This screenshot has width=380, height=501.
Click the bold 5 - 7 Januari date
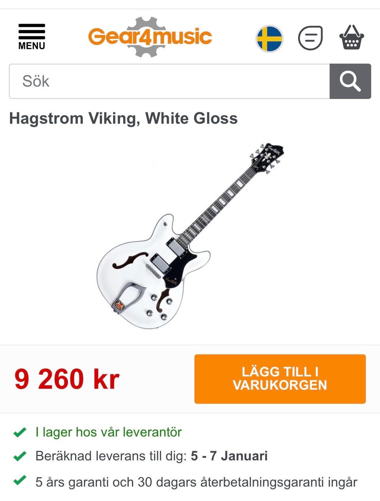pyautogui.click(x=229, y=456)
